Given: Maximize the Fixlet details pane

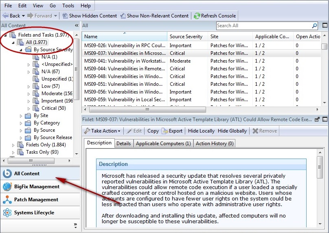Looking at the screenshot, I should (x=325, y=119).
